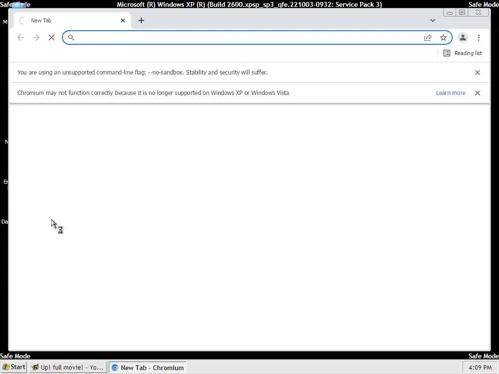This screenshot has width=499, height=374.
Task: Close the New Tab tab
Action: (x=123, y=20)
